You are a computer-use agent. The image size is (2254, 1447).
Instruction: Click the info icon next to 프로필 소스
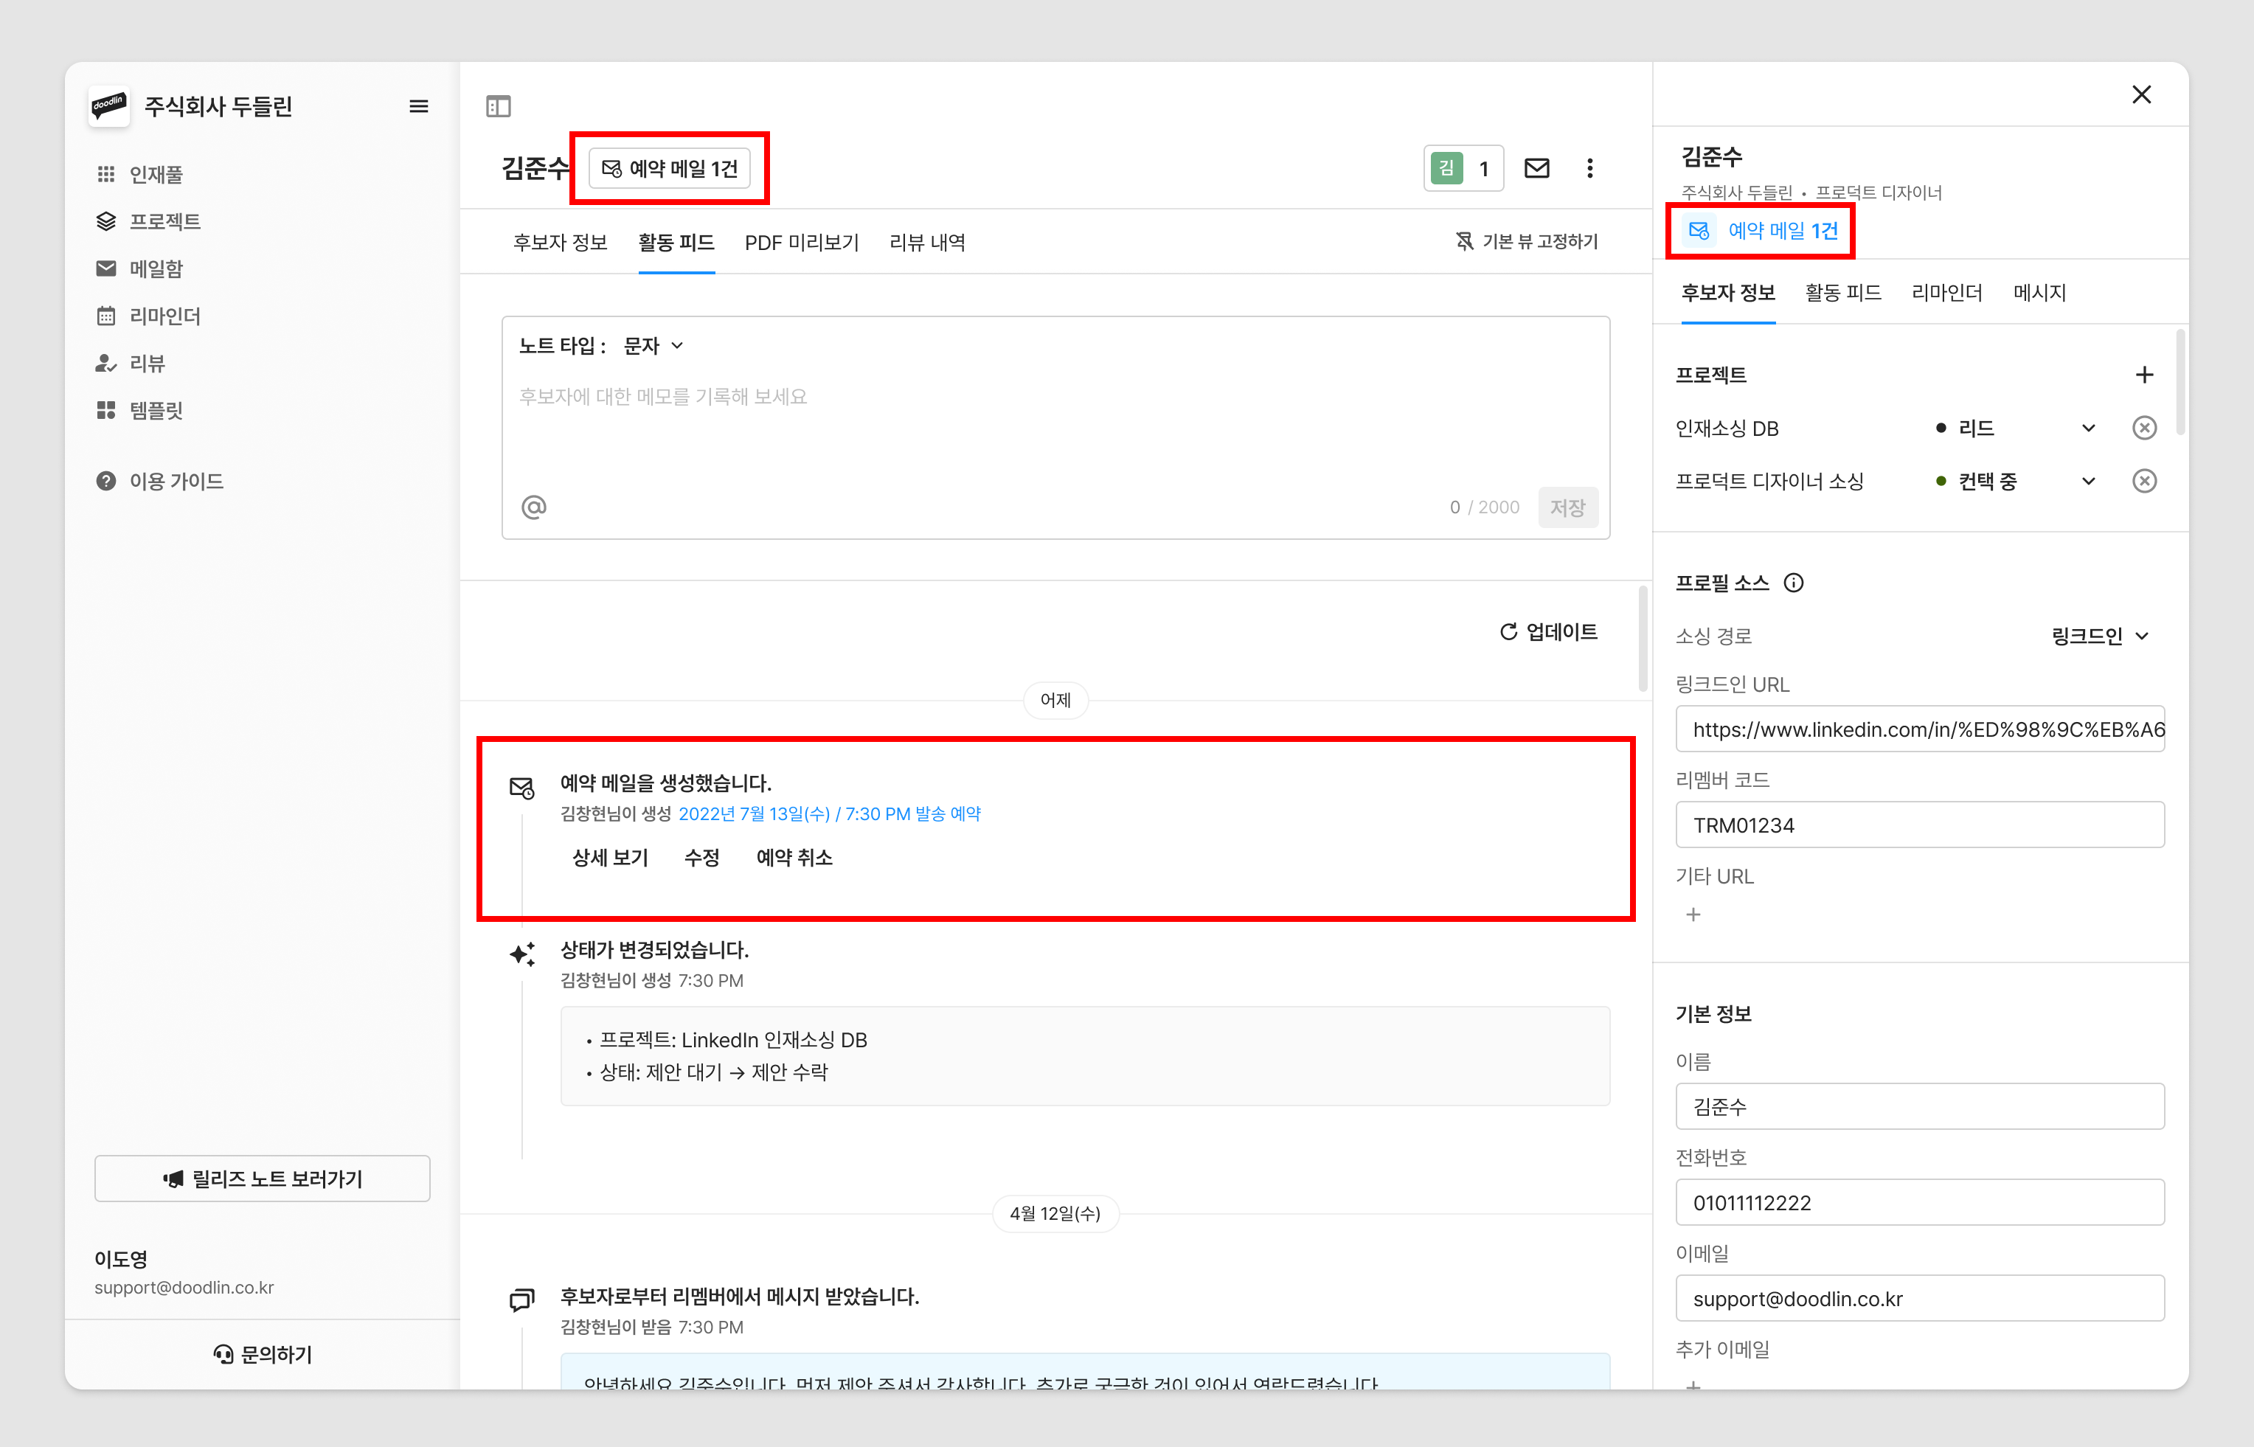pyautogui.click(x=1794, y=583)
